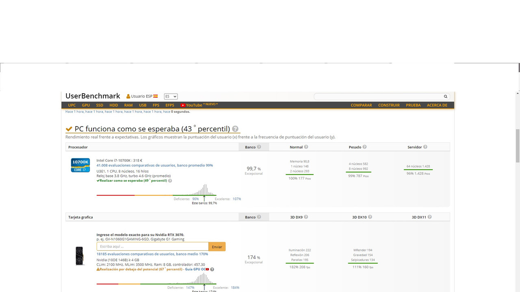
Task: Click the warning icon by Realización por debajo
Action: point(98,269)
